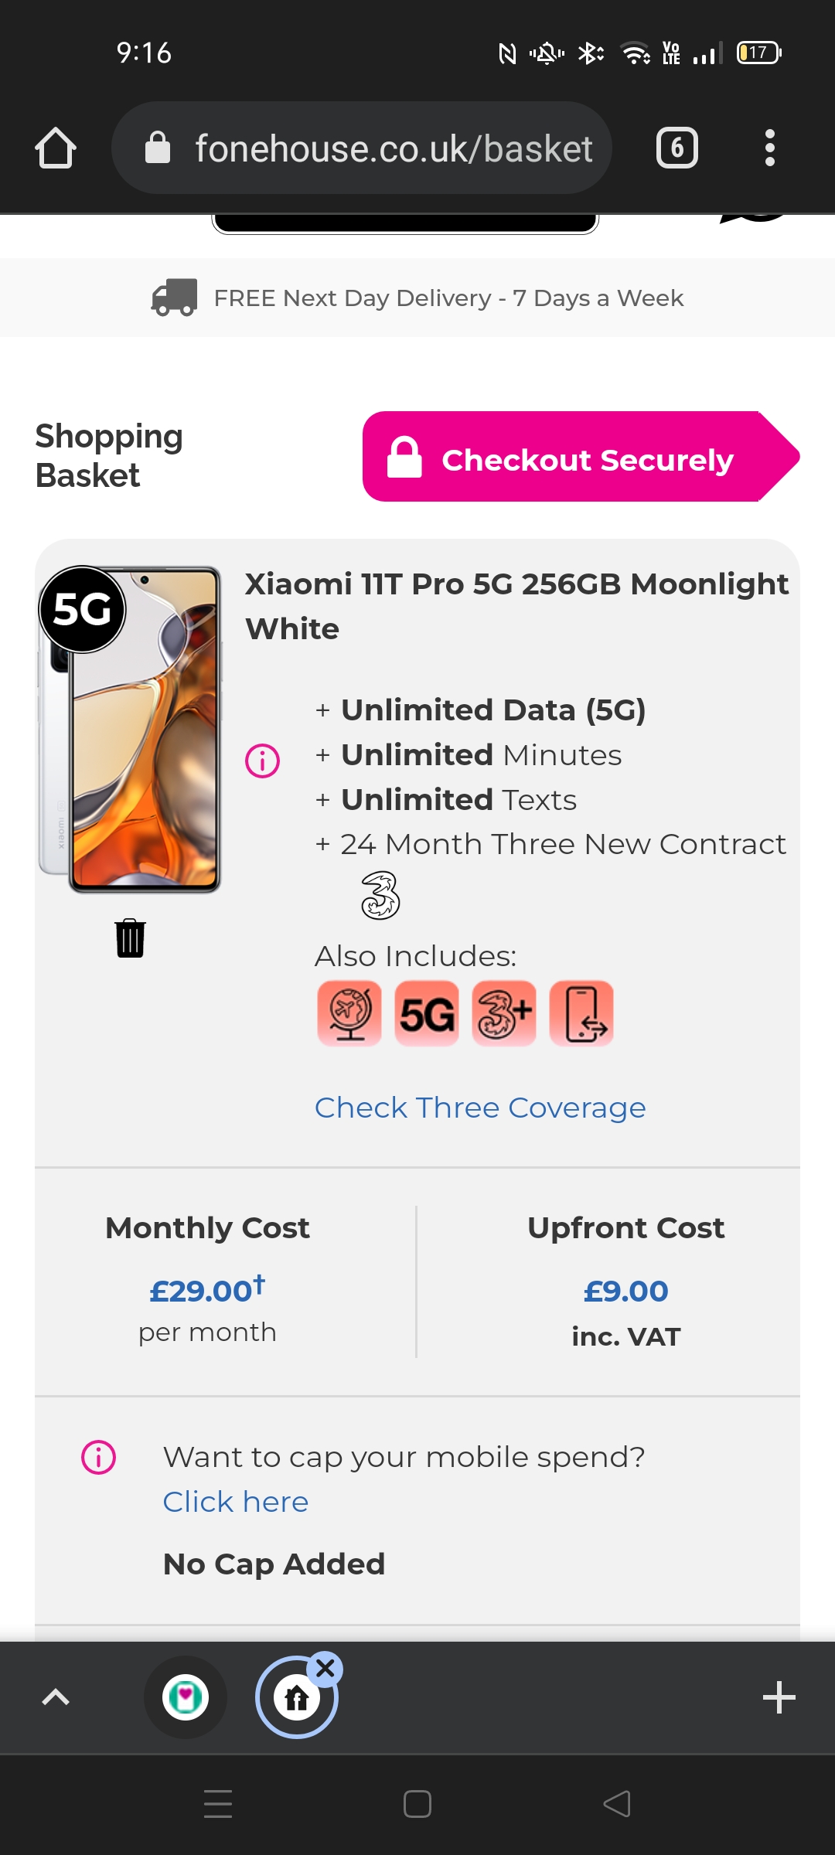The image size is (835, 1855).
Task: Tap the info icon beside mobile spend cap
Action: pos(98,1458)
